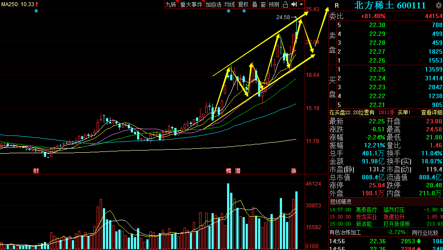This screenshot has width=443, height=250.
Task: Select the MA250: 10.33 indicator label
Action: [20, 4]
